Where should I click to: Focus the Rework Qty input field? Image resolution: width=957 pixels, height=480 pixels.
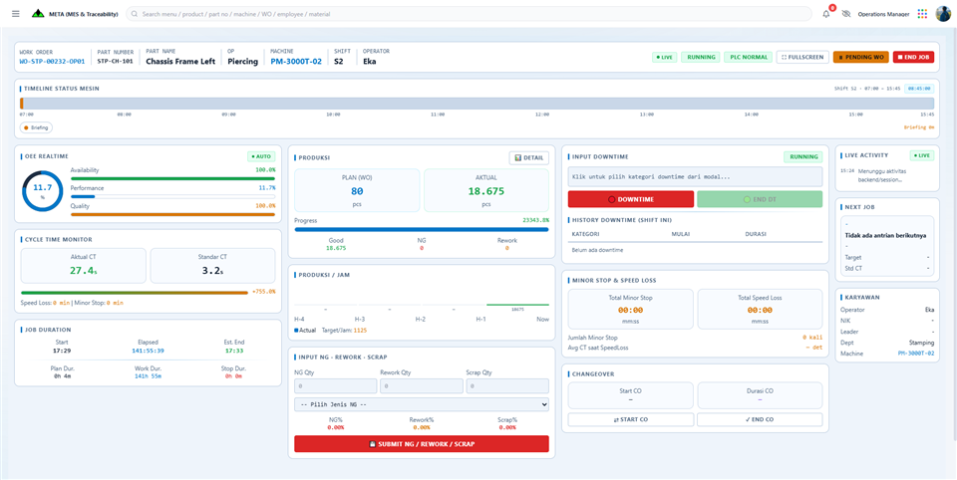[x=421, y=386]
